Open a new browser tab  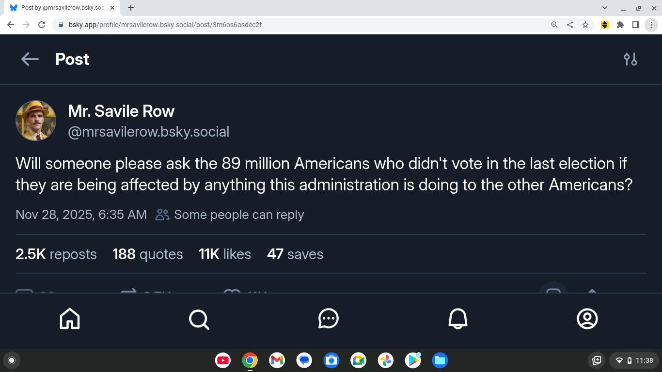point(131,8)
